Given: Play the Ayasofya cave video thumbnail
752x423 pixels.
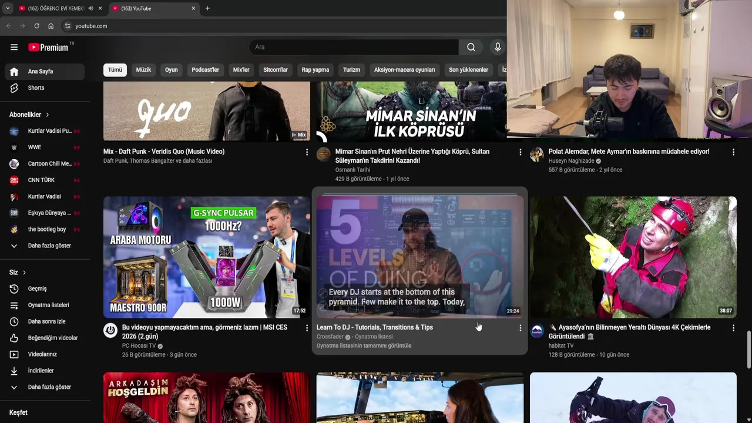Looking at the screenshot, I should click(633, 257).
